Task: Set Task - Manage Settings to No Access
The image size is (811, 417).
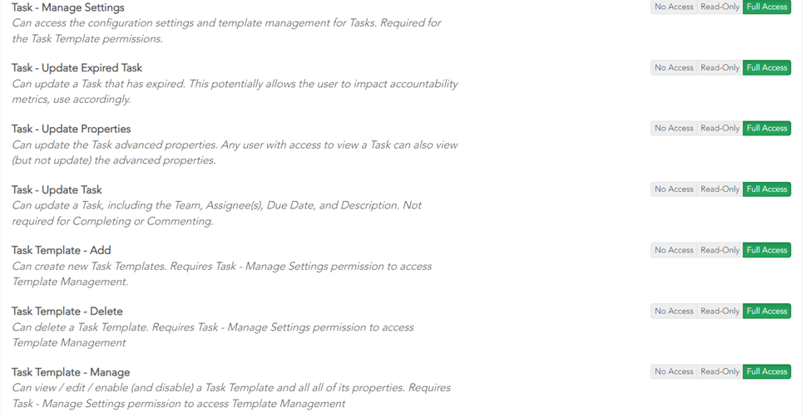Action: (x=674, y=7)
